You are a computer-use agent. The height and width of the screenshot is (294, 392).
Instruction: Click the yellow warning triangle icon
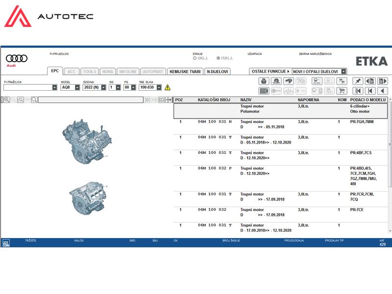[x=168, y=87]
